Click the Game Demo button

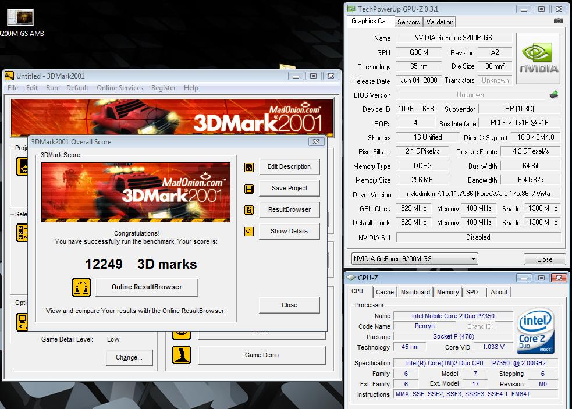[262, 355]
